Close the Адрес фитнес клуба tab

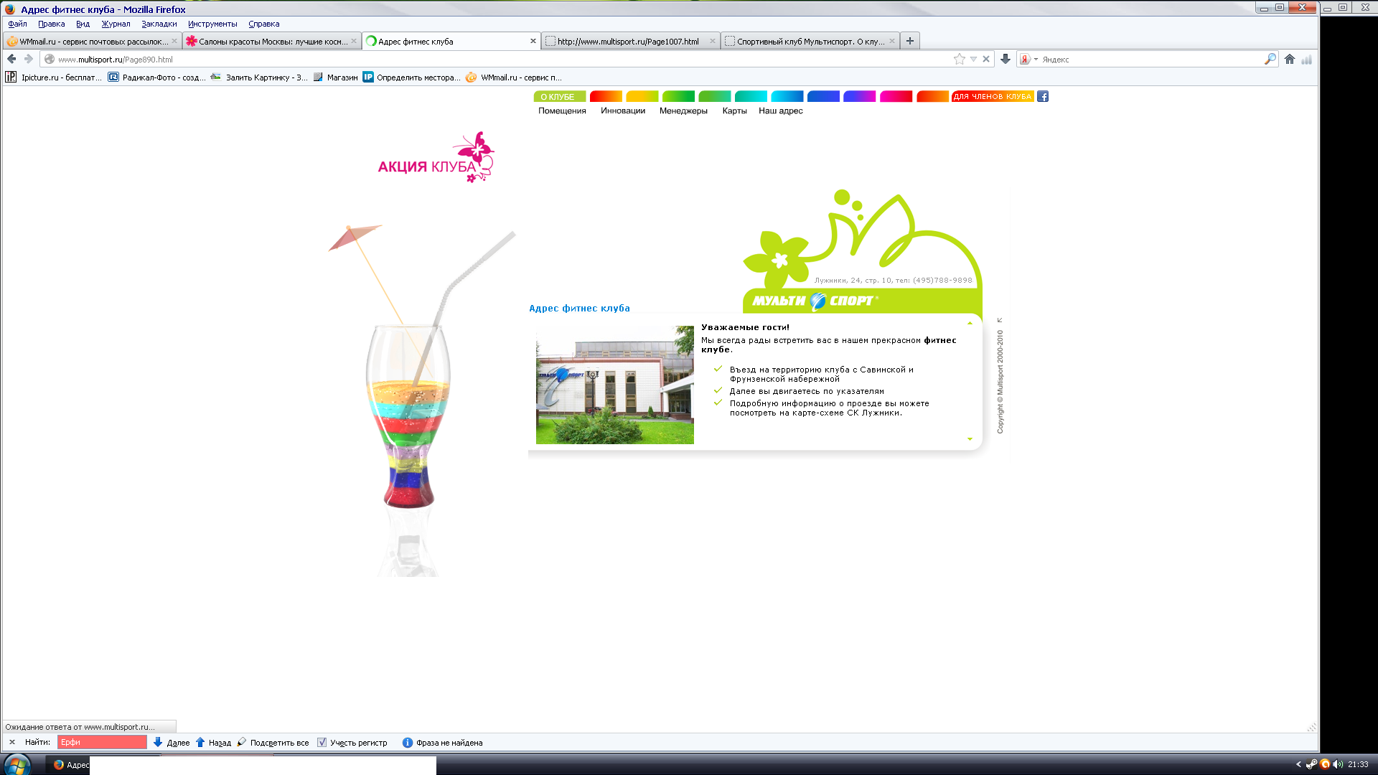533,41
